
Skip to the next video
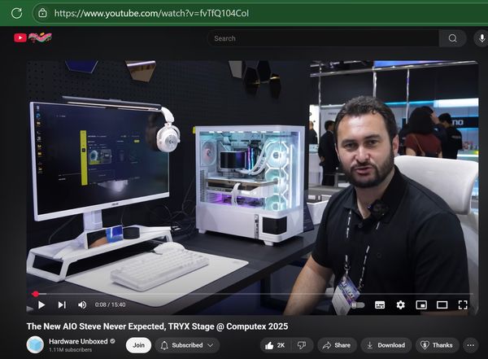point(62,304)
